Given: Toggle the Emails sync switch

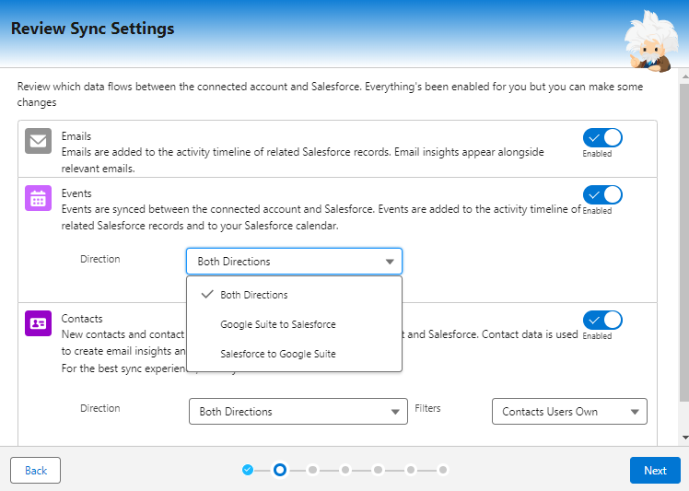Looking at the screenshot, I should point(602,137).
